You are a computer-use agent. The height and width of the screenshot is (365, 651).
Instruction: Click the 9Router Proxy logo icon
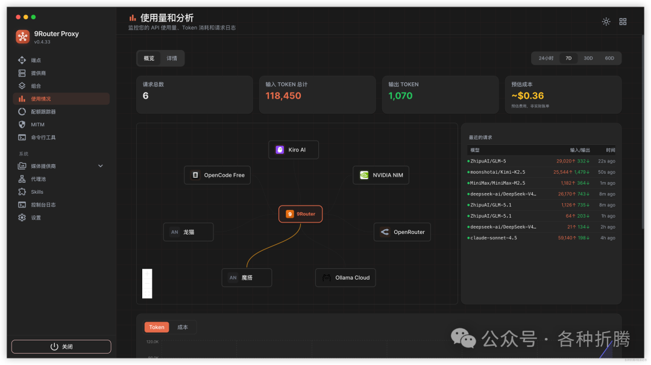click(x=22, y=37)
